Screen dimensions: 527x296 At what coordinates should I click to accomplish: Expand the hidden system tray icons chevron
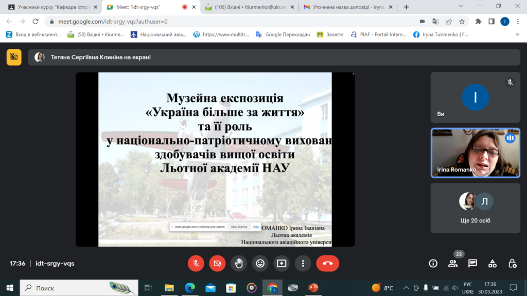pyautogui.click(x=407, y=288)
